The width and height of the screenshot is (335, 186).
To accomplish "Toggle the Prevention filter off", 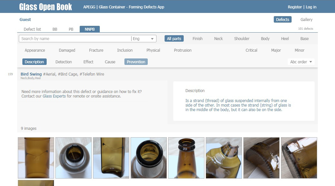I will pyautogui.click(x=136, y=62).
